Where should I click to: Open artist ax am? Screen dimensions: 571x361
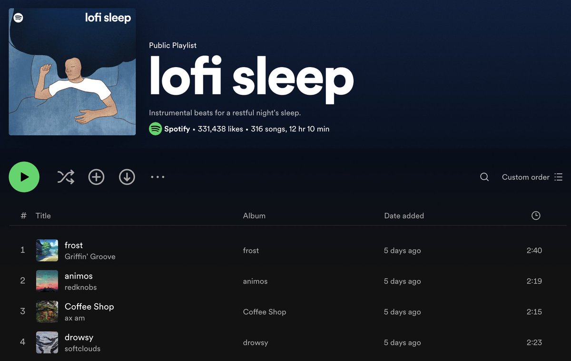tap(75, 318)
